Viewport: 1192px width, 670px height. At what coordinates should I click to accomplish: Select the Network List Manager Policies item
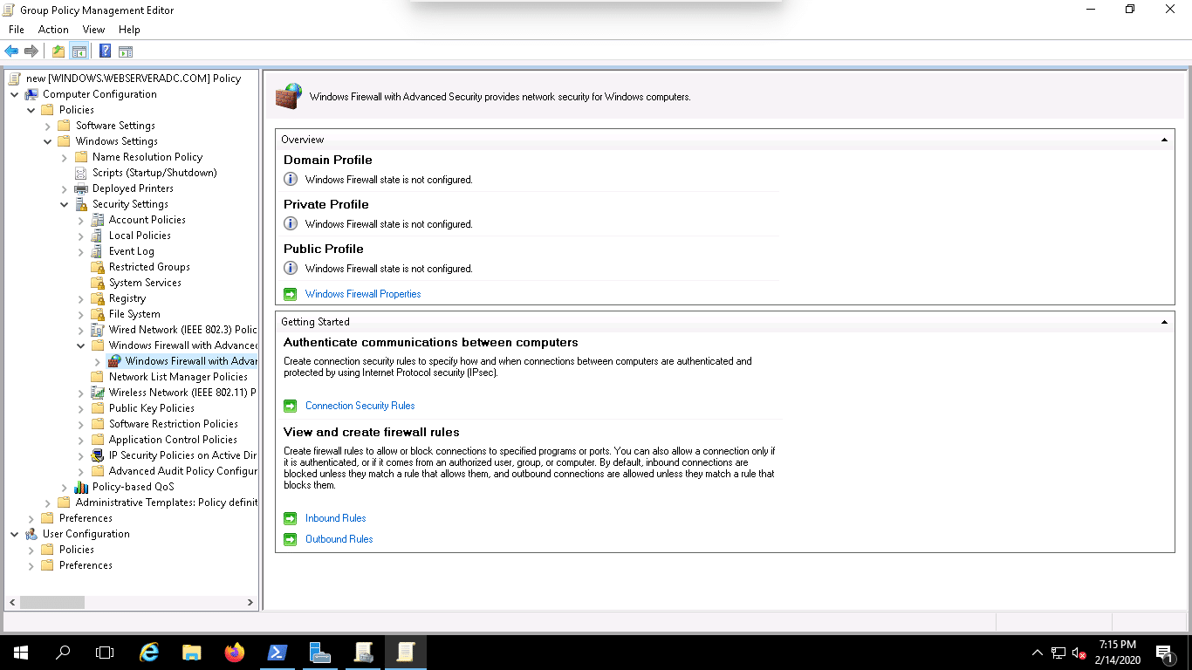(178, 377)
